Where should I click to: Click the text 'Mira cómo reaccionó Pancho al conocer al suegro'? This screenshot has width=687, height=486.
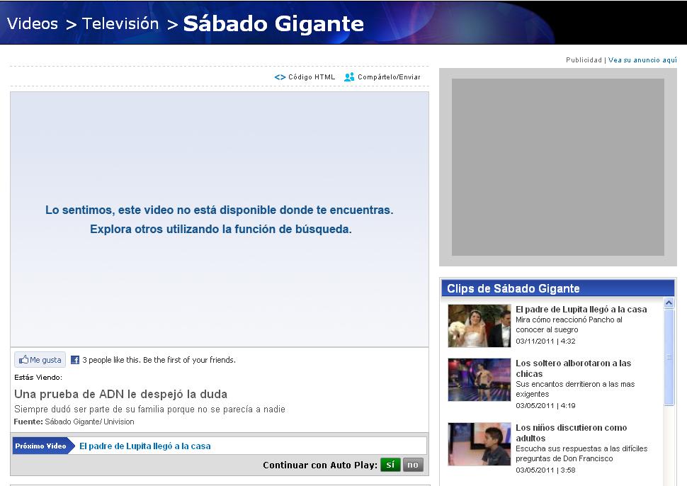pos(569,324)
